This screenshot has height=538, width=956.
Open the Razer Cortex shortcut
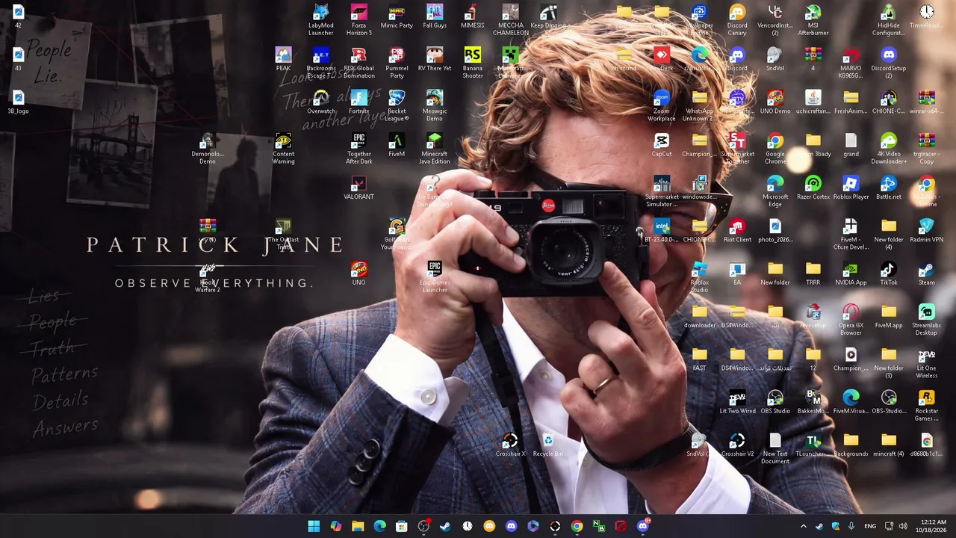pos(813,188)
